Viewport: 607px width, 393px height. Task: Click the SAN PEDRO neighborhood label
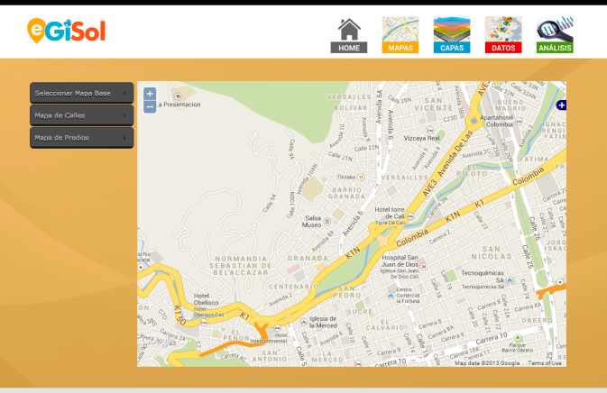coord(347,292)
